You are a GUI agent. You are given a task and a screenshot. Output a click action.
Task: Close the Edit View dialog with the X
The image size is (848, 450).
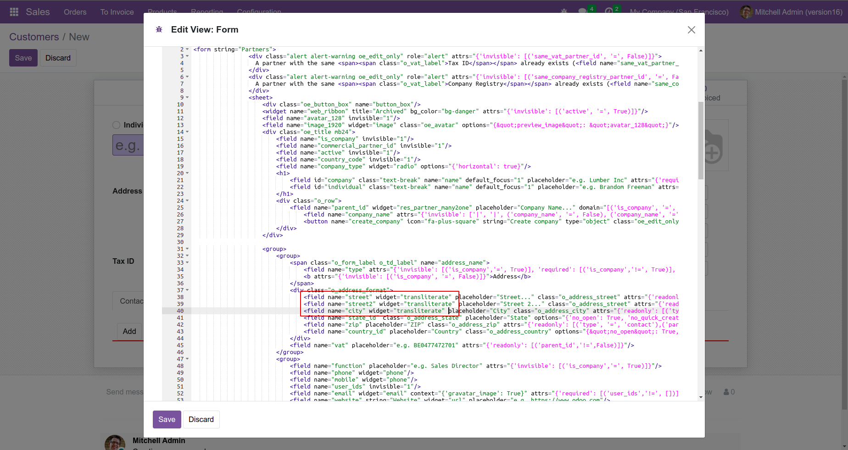(x=691, y=30)
